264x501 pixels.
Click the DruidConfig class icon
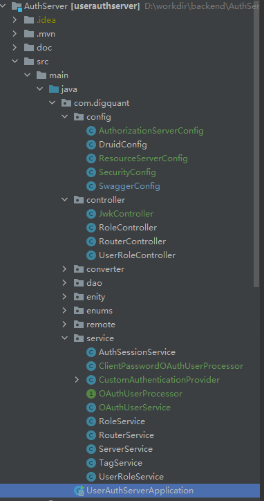pyautogui.click(x=91, y=145)
